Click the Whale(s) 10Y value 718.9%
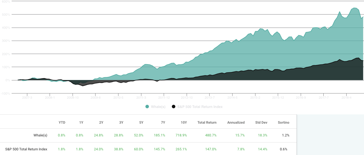 click(x=181, y=135)
